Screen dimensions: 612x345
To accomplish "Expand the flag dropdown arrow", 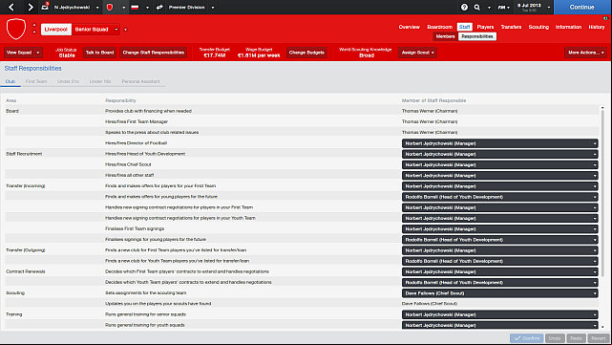I will 147,8.
